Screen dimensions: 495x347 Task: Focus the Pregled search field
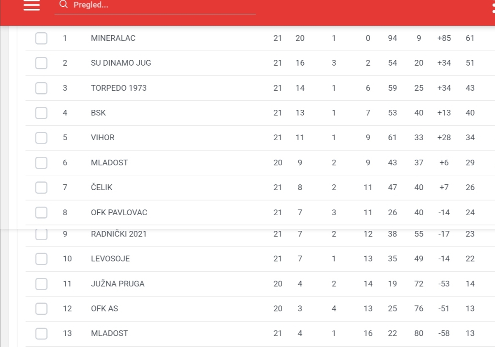coord(155,6)
